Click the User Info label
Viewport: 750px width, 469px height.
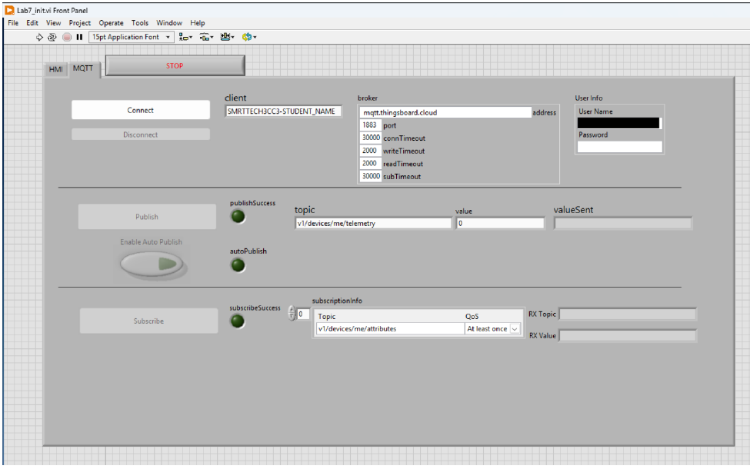(588, 98)
